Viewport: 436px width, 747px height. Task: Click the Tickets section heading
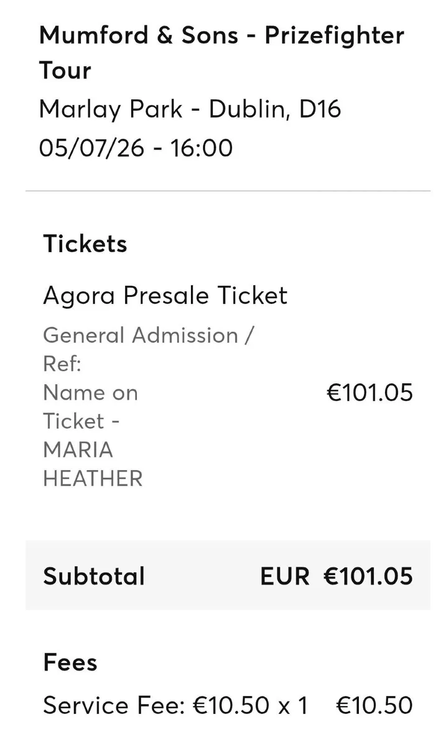(85, 244)
